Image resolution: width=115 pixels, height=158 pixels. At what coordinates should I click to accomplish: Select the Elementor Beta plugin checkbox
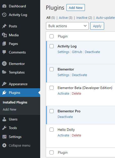click(52, 88)
